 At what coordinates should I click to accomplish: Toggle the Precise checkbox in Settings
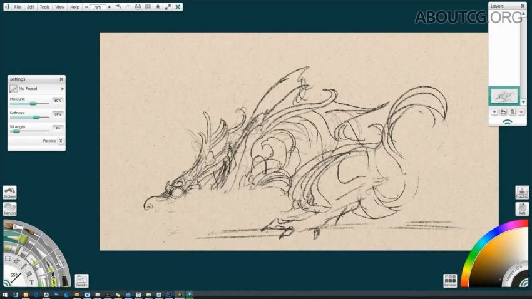click(61, 141)
